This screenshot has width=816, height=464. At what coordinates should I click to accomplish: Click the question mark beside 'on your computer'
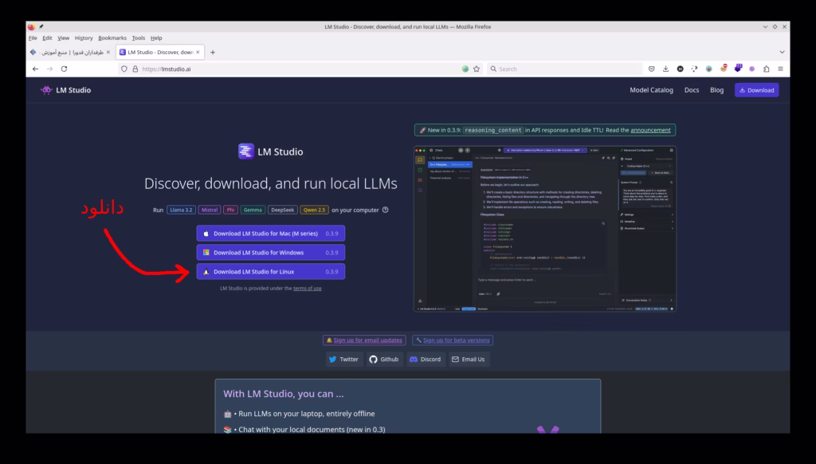(386, 210)
